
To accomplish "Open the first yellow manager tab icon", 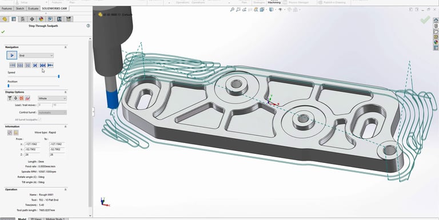I will [5, 19].
